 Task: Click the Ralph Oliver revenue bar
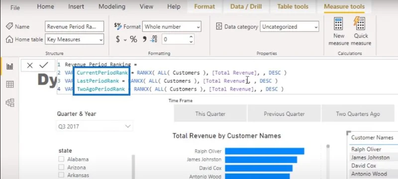click(x=265, y=151)
